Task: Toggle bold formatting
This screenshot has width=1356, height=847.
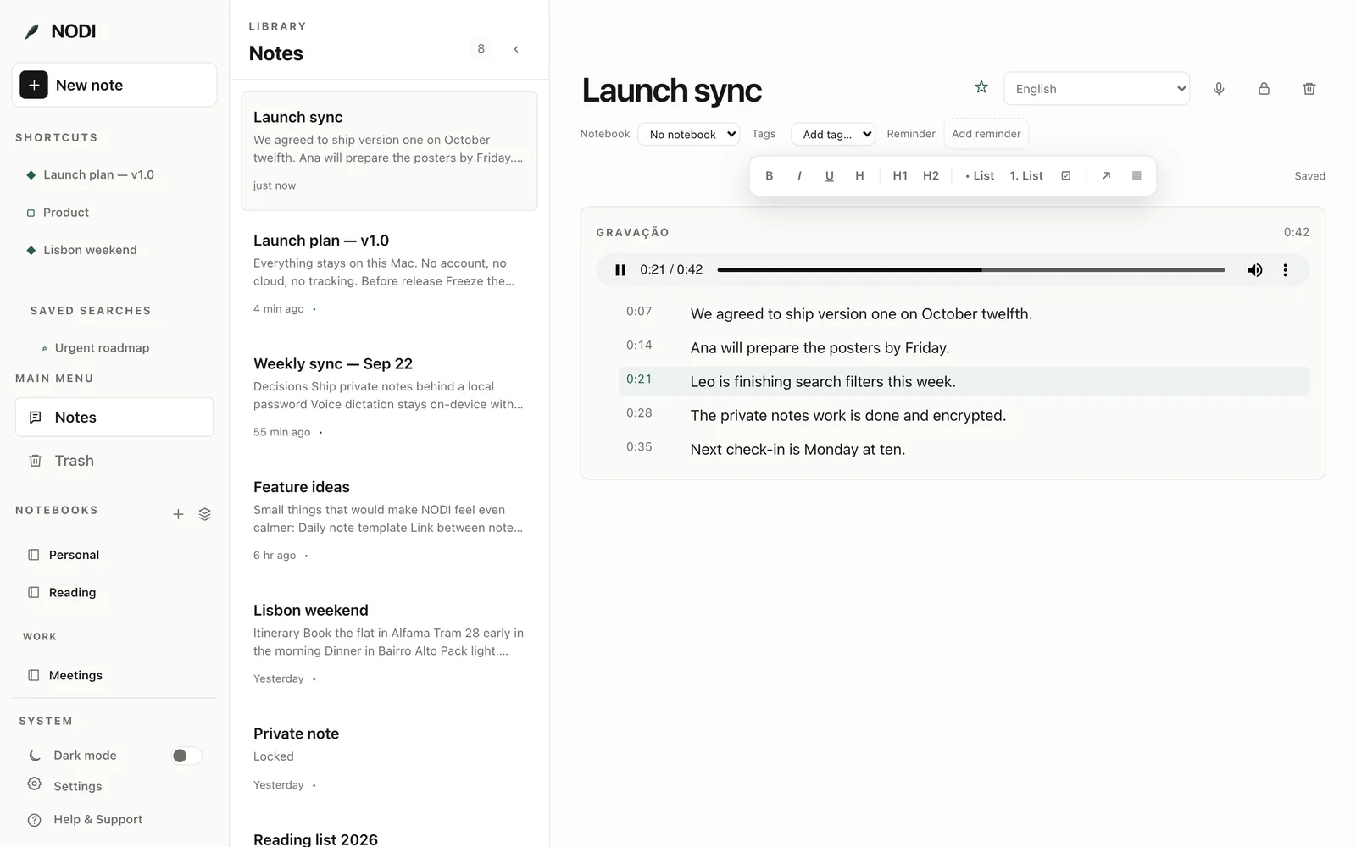Action: pyautogui.click(x=770, y=176)
